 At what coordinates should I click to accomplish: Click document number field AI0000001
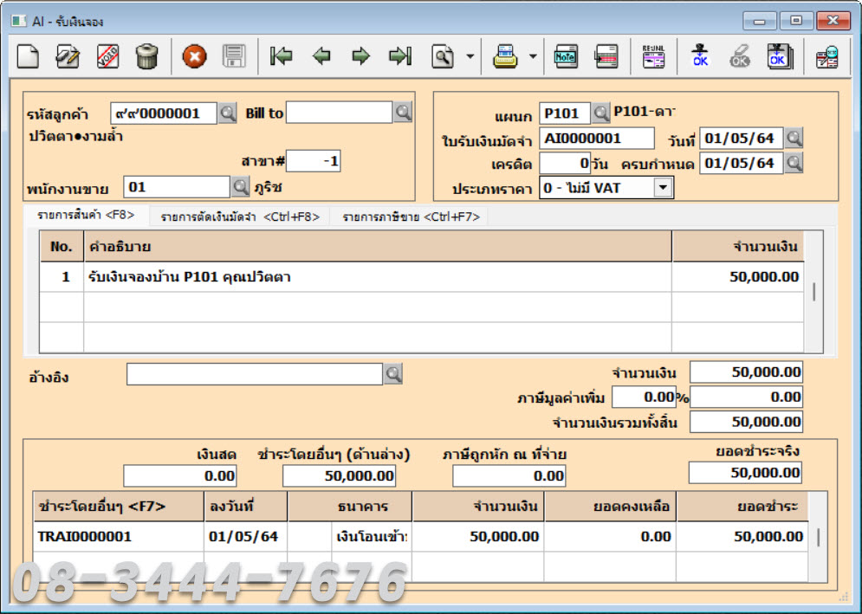point(597,138)
